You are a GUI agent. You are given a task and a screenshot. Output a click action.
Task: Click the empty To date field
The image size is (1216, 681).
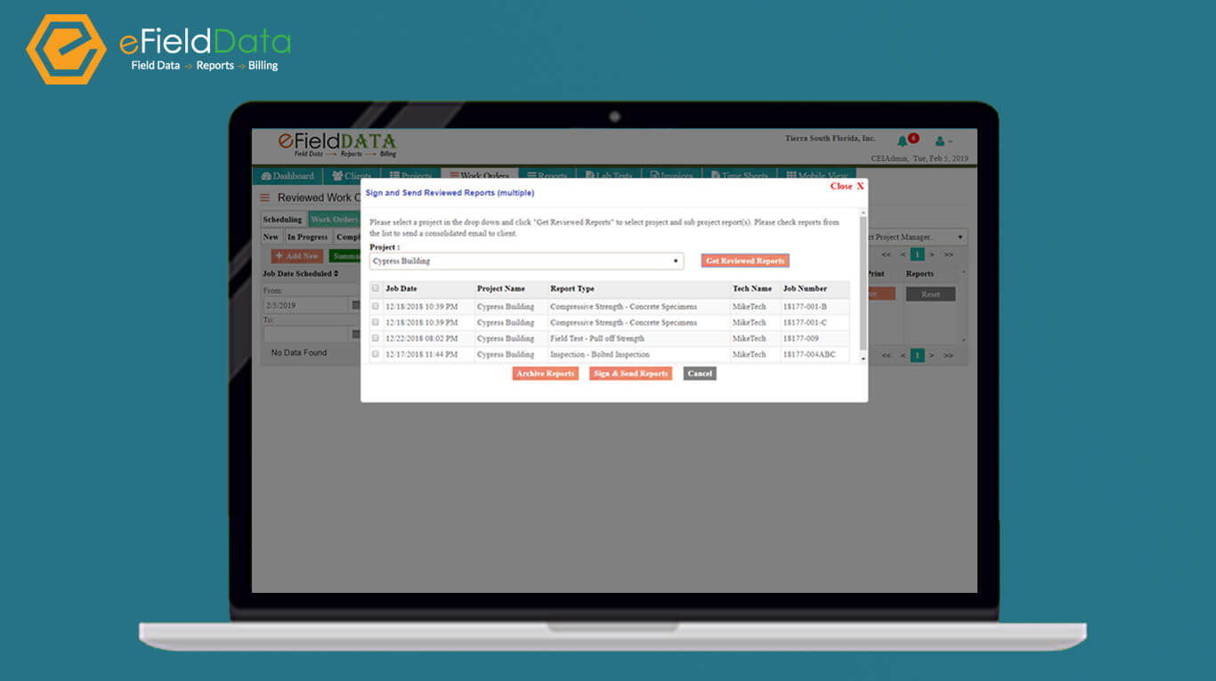coord(305,335)
